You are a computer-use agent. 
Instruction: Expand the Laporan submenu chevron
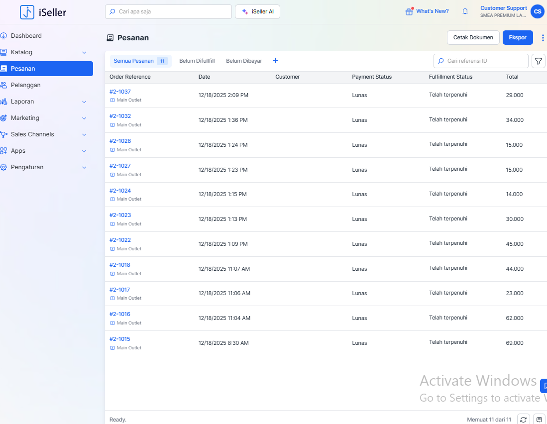tap(84, 102)
